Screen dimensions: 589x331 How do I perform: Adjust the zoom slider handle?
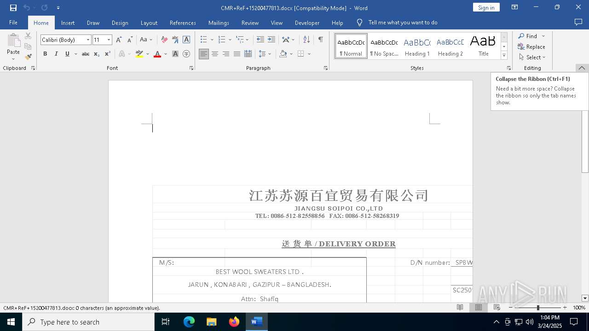pos(538,308)
